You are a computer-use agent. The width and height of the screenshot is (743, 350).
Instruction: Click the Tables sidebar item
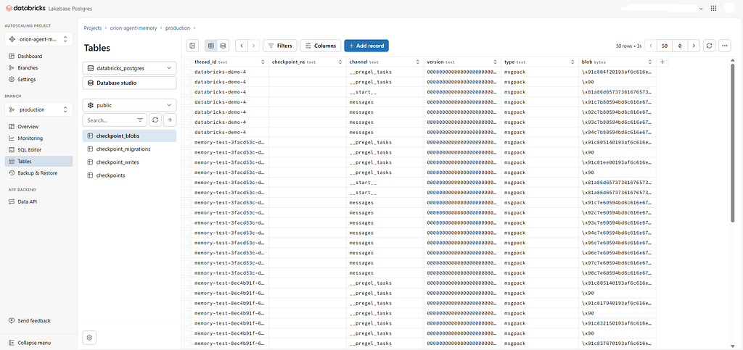click(38, 162)
